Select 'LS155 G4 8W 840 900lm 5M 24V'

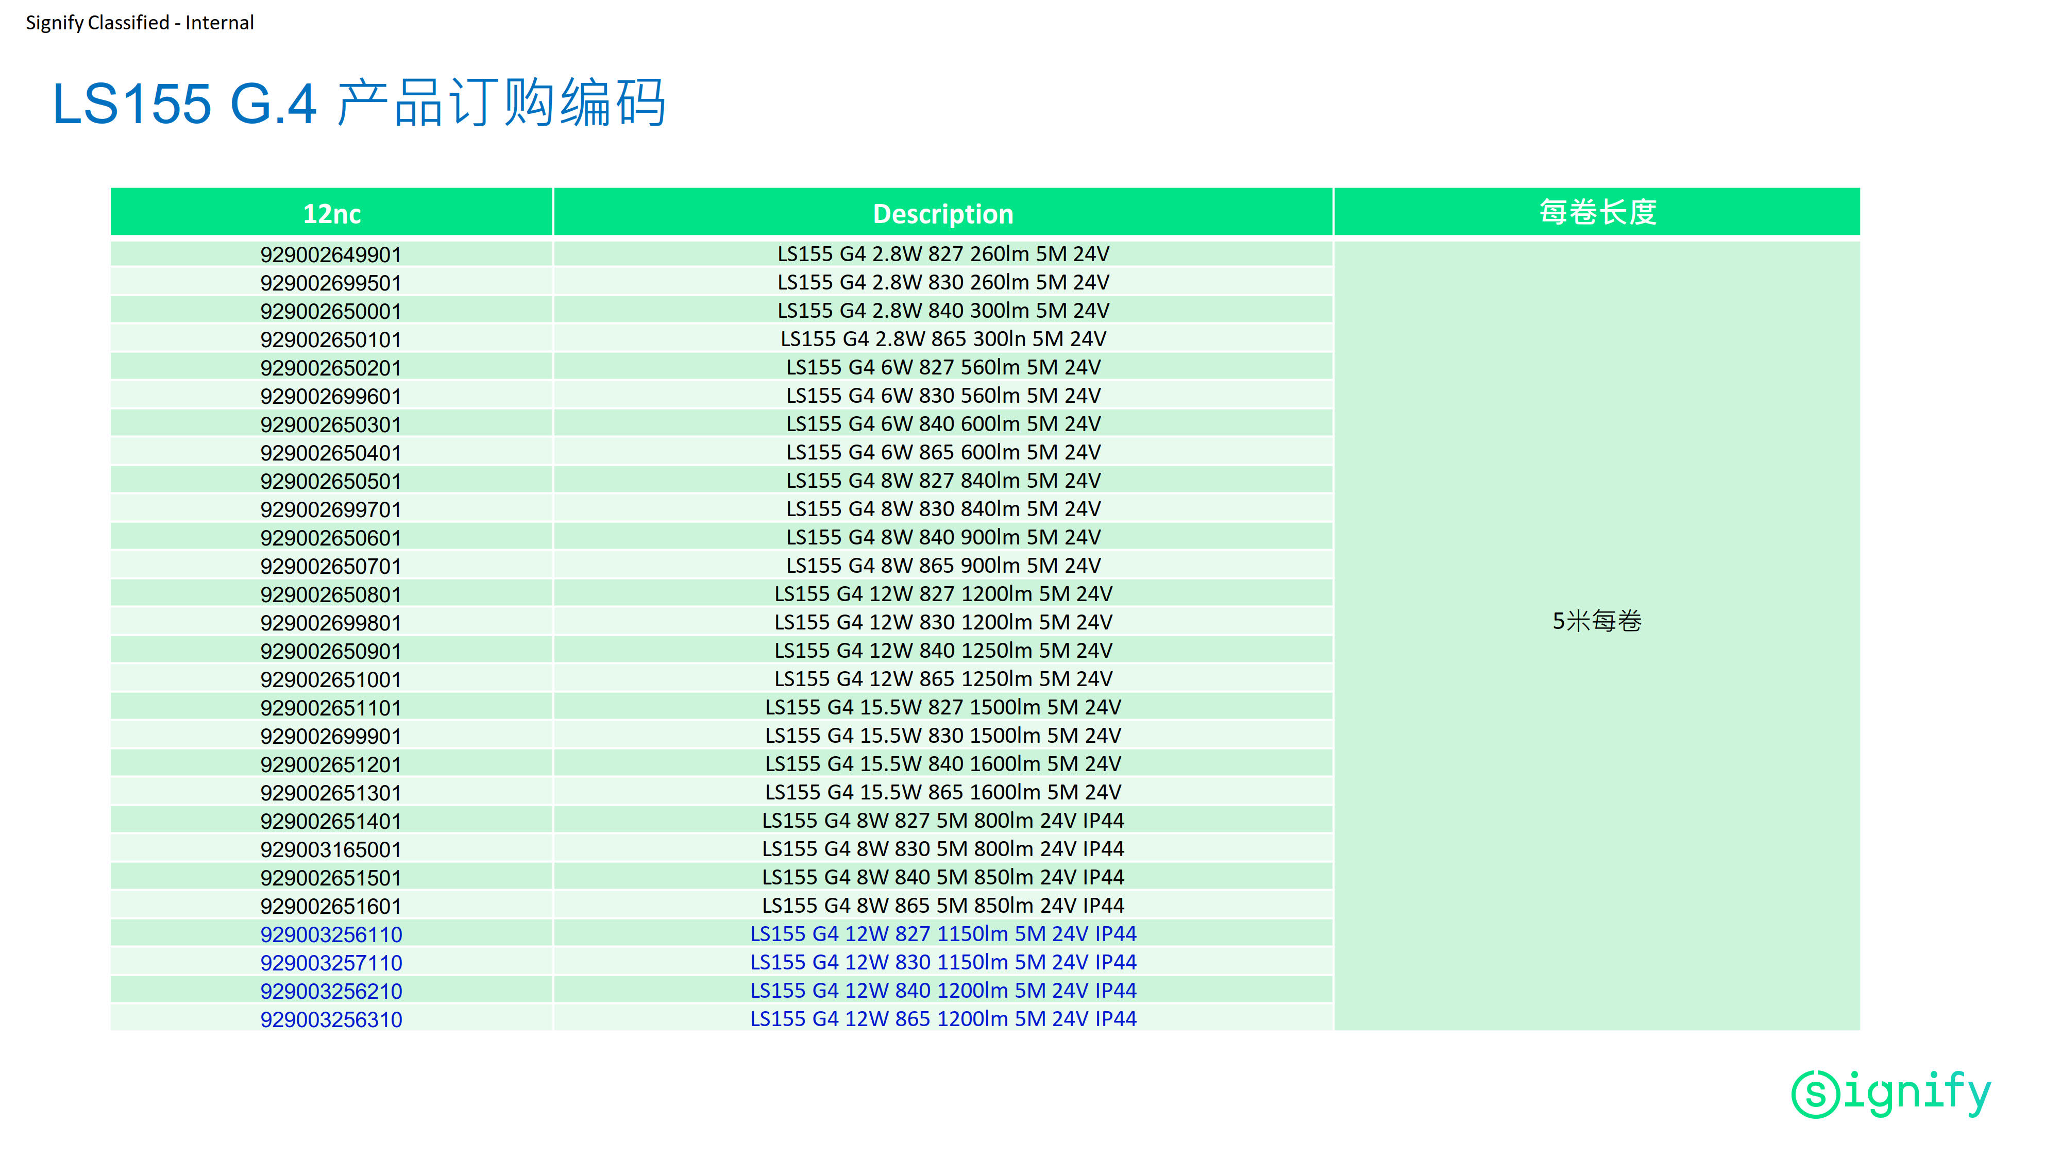click(943, 537)
